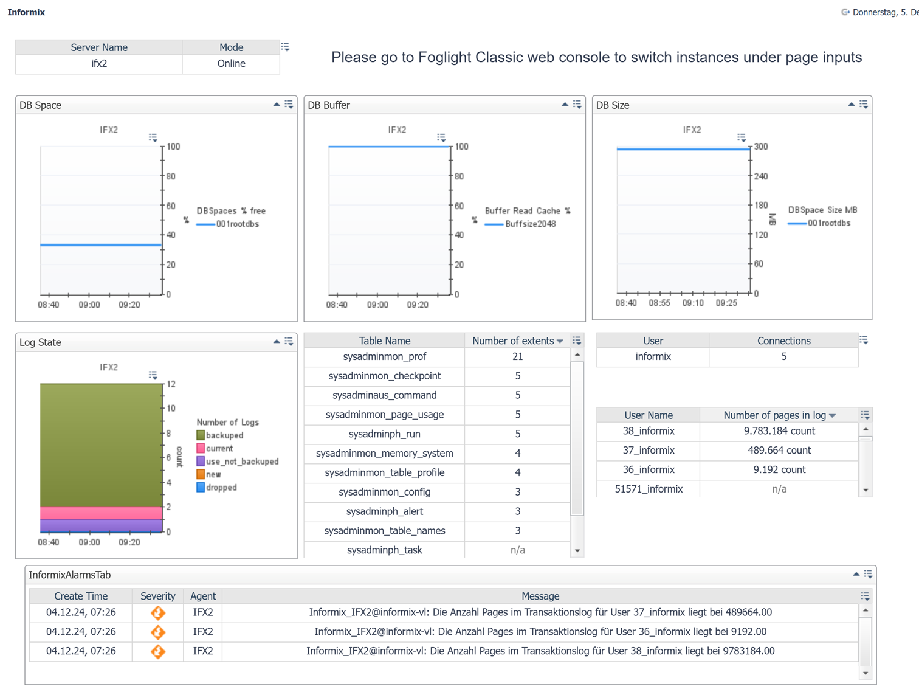Click the Create Time column header
Viewport: 919px width, 695px height.
80,596
